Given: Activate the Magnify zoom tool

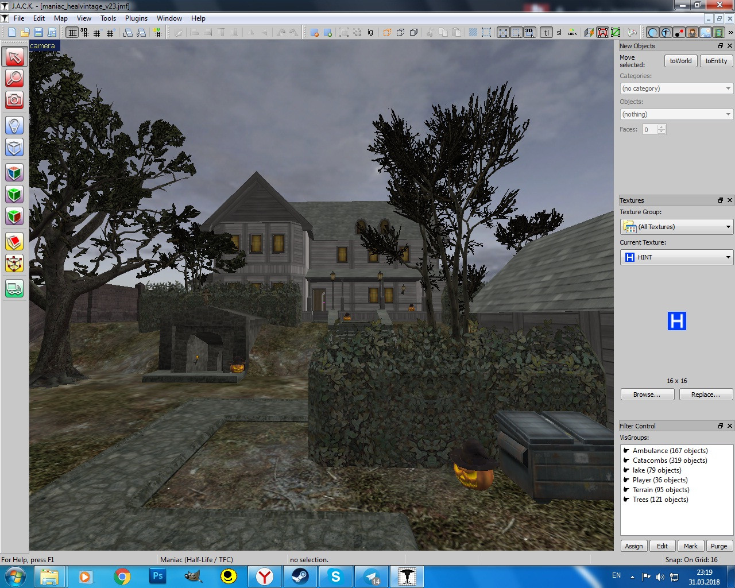Looking at the screenshot, I should pyautogui.click(x=14, y=78).
